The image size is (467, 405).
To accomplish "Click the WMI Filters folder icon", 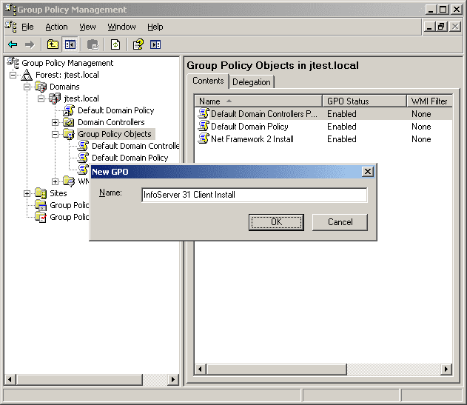I will (69, 181).
